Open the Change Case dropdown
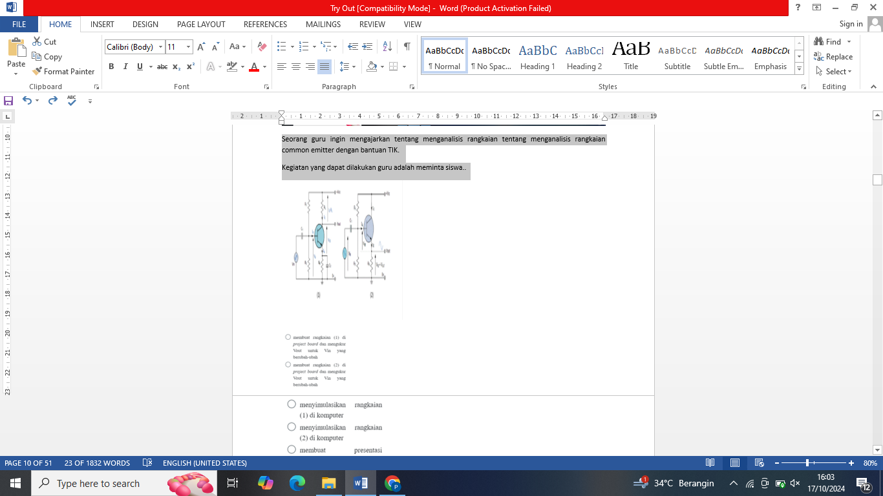Screen dimensions: 883x496 point(237,46)
